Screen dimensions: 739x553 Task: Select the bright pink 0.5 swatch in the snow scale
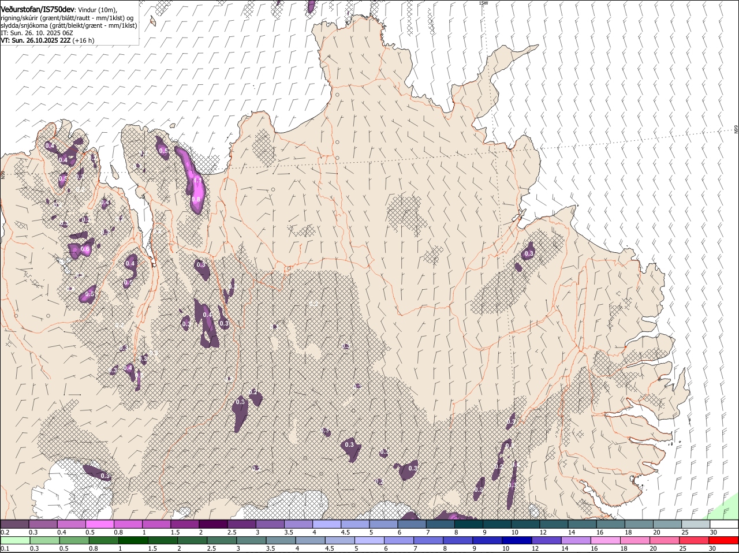click(x=99, y=524)
